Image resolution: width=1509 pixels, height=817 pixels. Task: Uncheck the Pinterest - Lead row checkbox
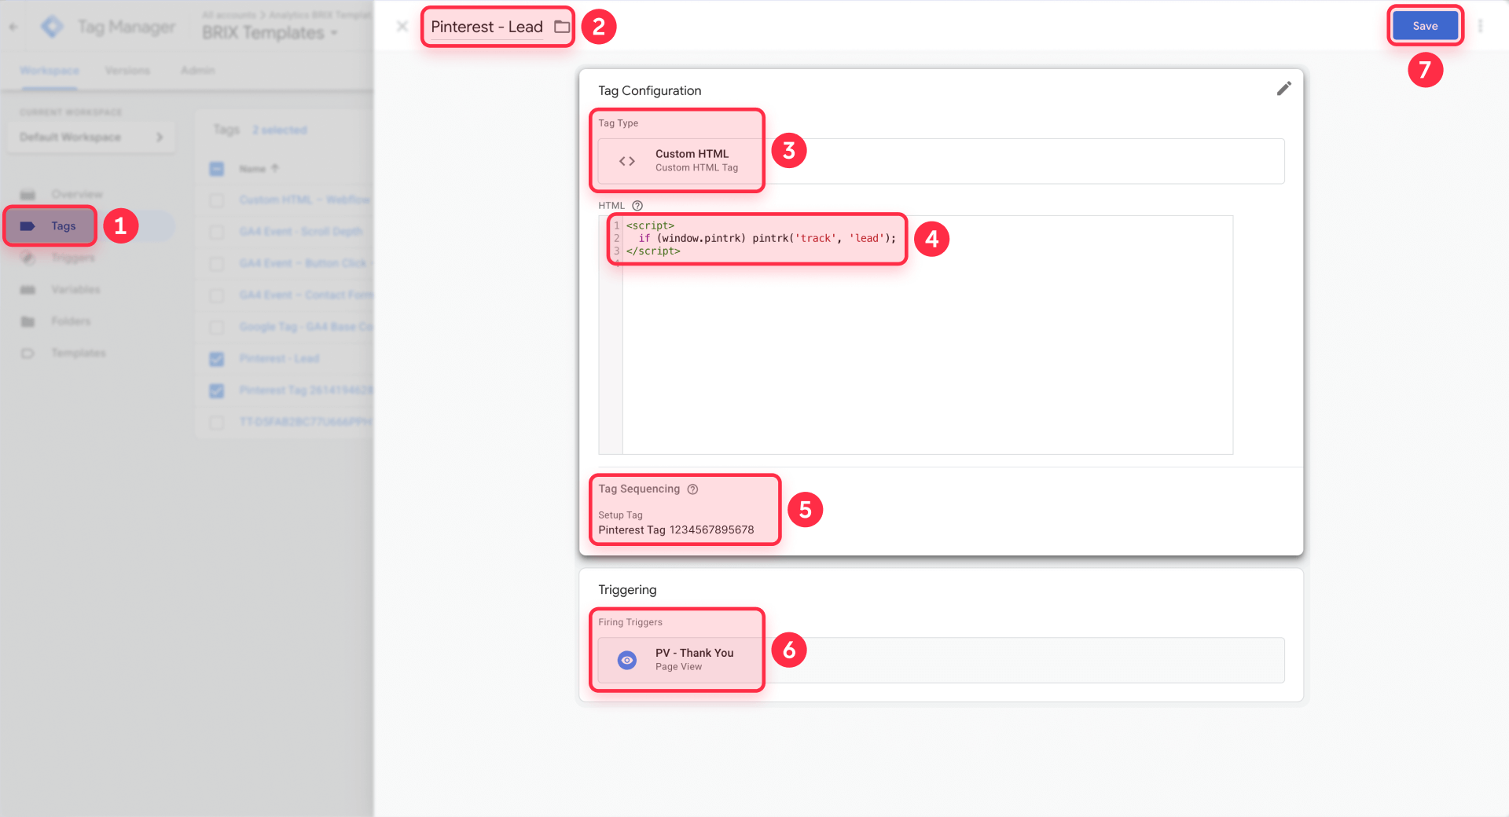point(217,359)
